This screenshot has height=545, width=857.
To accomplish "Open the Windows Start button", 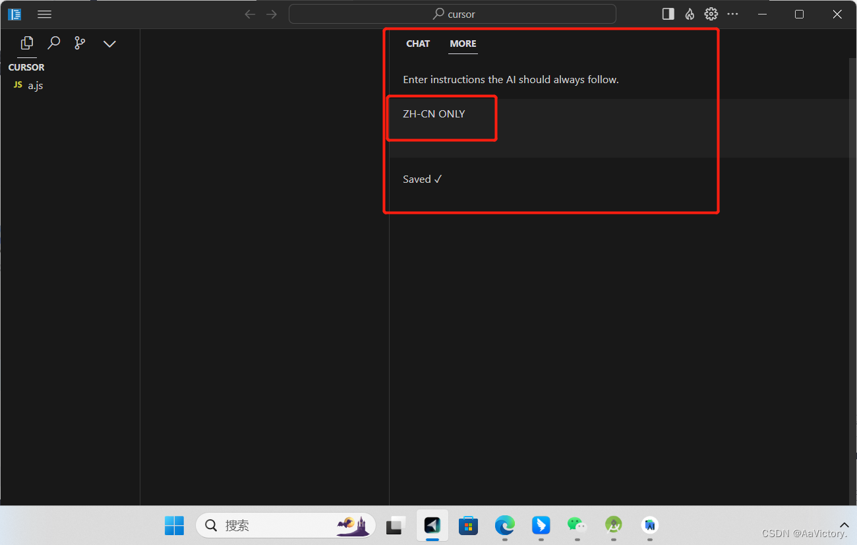I will (174, 525).
